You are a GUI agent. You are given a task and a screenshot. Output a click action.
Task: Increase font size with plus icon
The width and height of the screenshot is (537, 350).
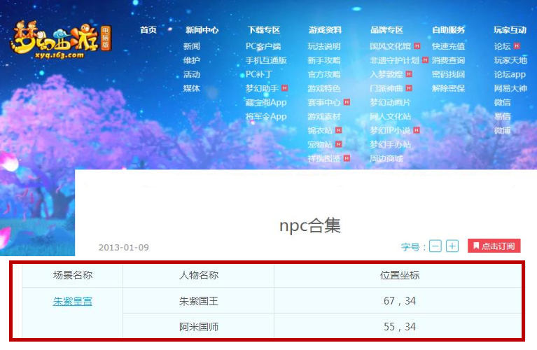[452, 246]
